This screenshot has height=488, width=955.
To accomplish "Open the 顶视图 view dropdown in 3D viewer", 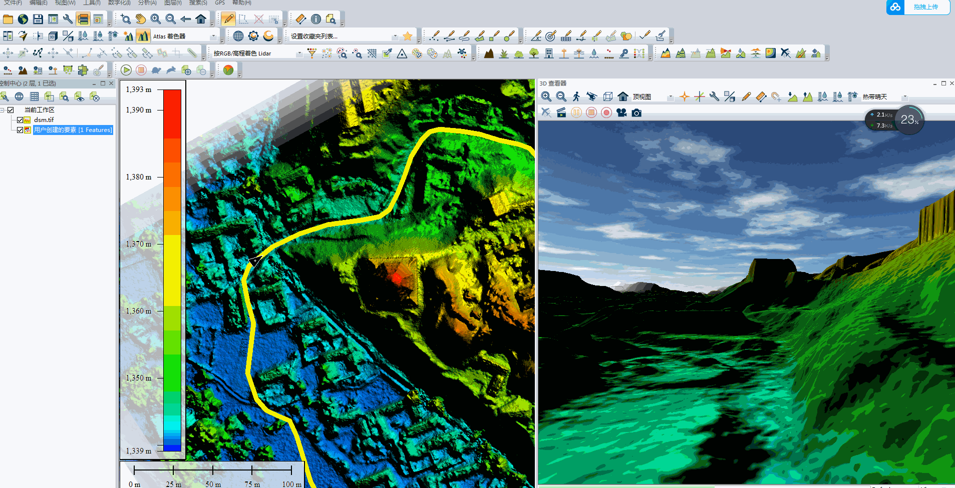I will click(x=670, y=97).
